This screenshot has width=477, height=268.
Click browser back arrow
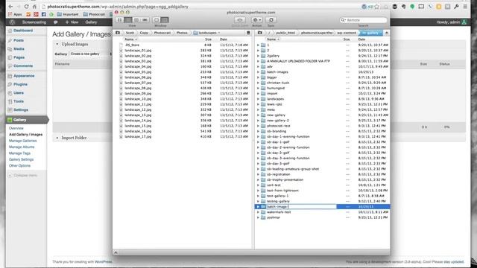point(10,7)
